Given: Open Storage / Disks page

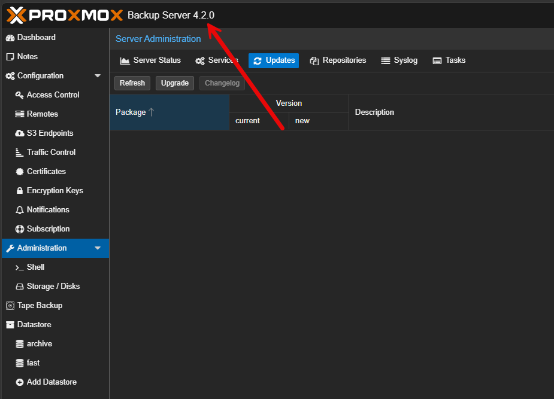Looking at the screenshot, I should click(x=56, y=286).
